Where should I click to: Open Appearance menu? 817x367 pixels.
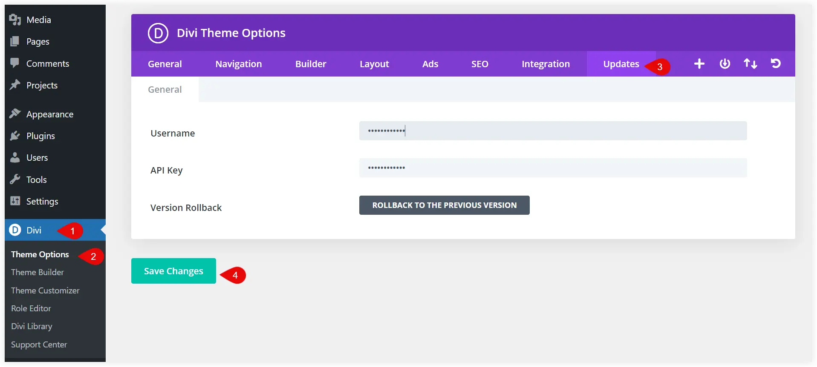55,114
